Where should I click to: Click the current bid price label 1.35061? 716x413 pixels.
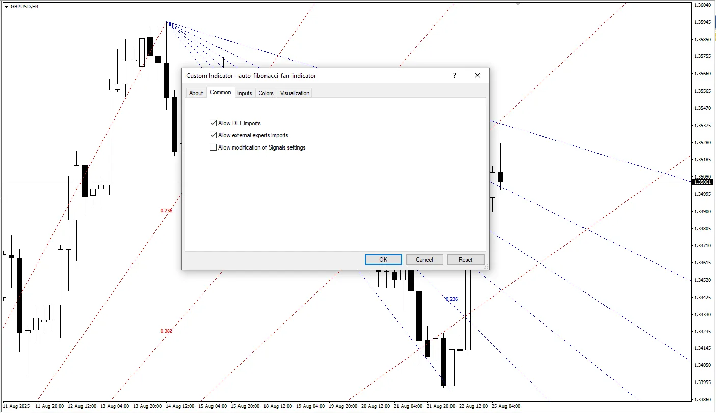703,182
